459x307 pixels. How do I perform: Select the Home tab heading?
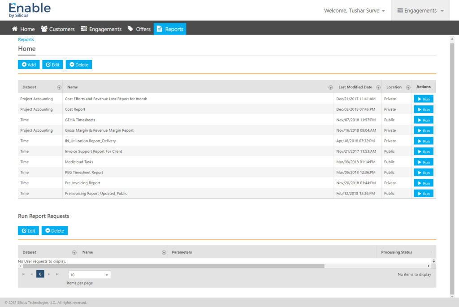[x=26, y=49]
